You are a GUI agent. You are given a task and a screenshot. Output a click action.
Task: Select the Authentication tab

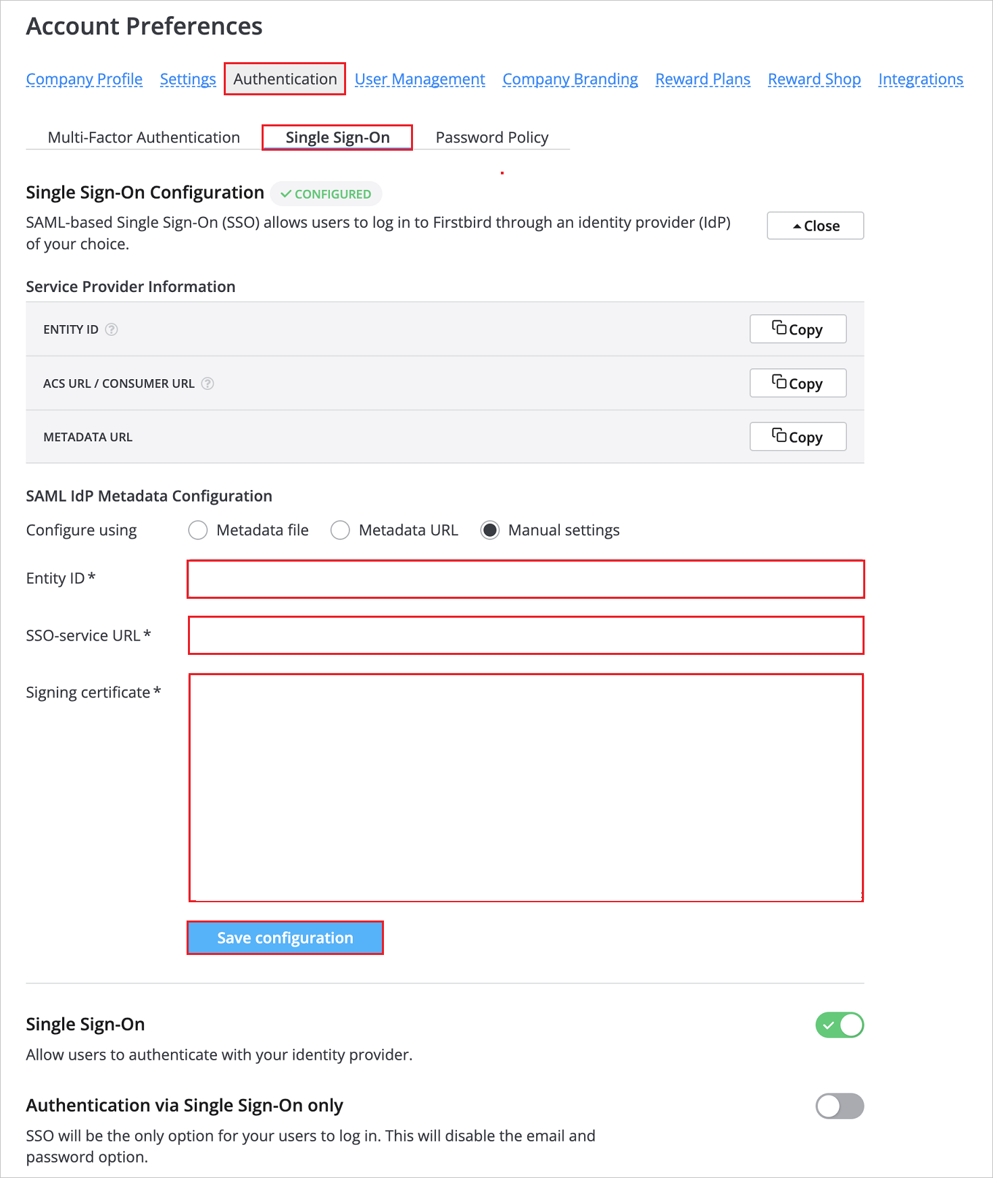point(285,79)
